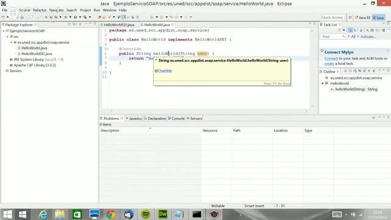Open the Source menu
The width and height of the screenshot is (391, 220).
click(x=24, y=10)
